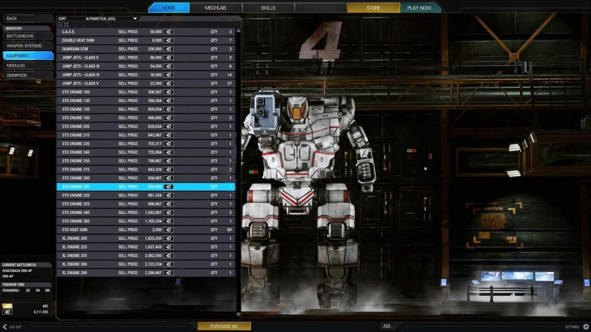Open the Omnipods inventory category

[27, 75]
